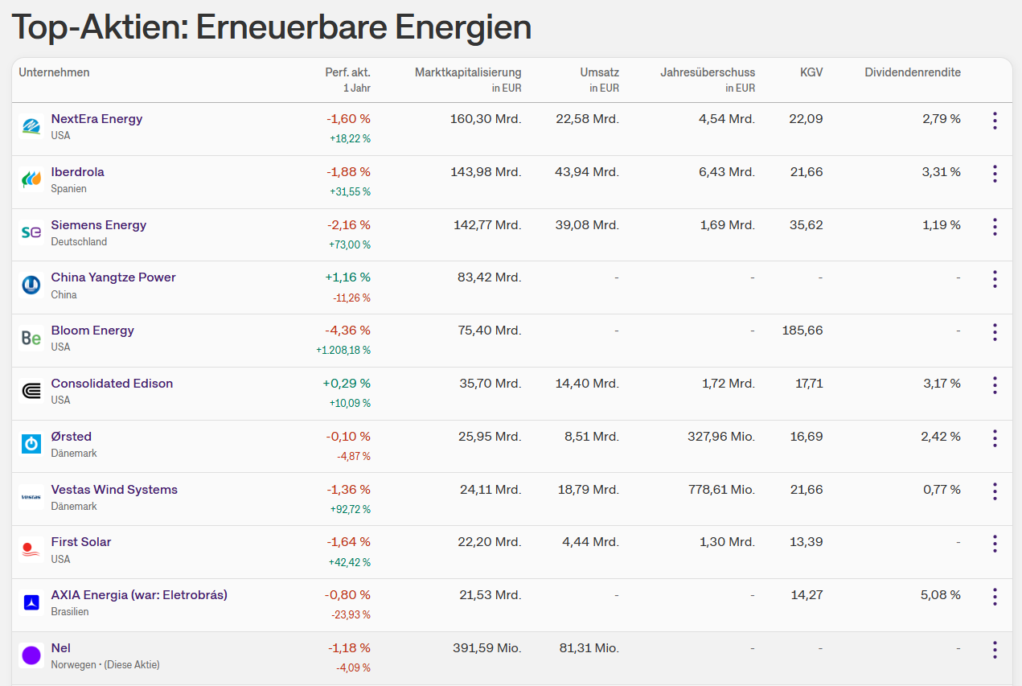
Task: Click the purple Nel logo circle
Action: click(x=31, y=655)
